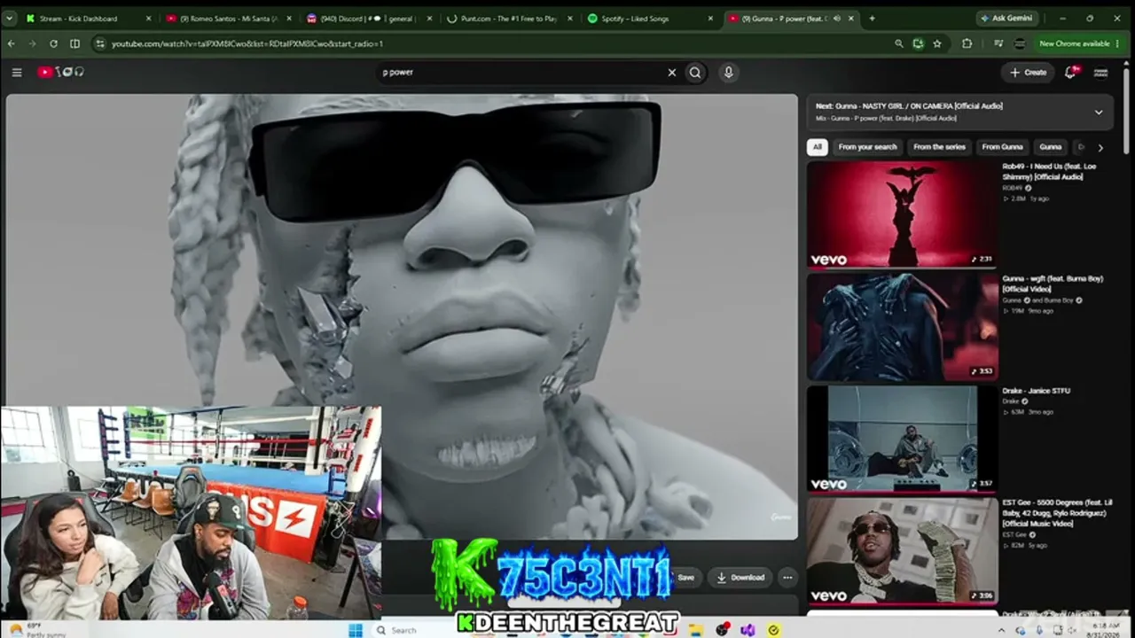Download the video with the Download button
The width and height of the screenshot is (1135, 638).
click(x=740, y=578)
